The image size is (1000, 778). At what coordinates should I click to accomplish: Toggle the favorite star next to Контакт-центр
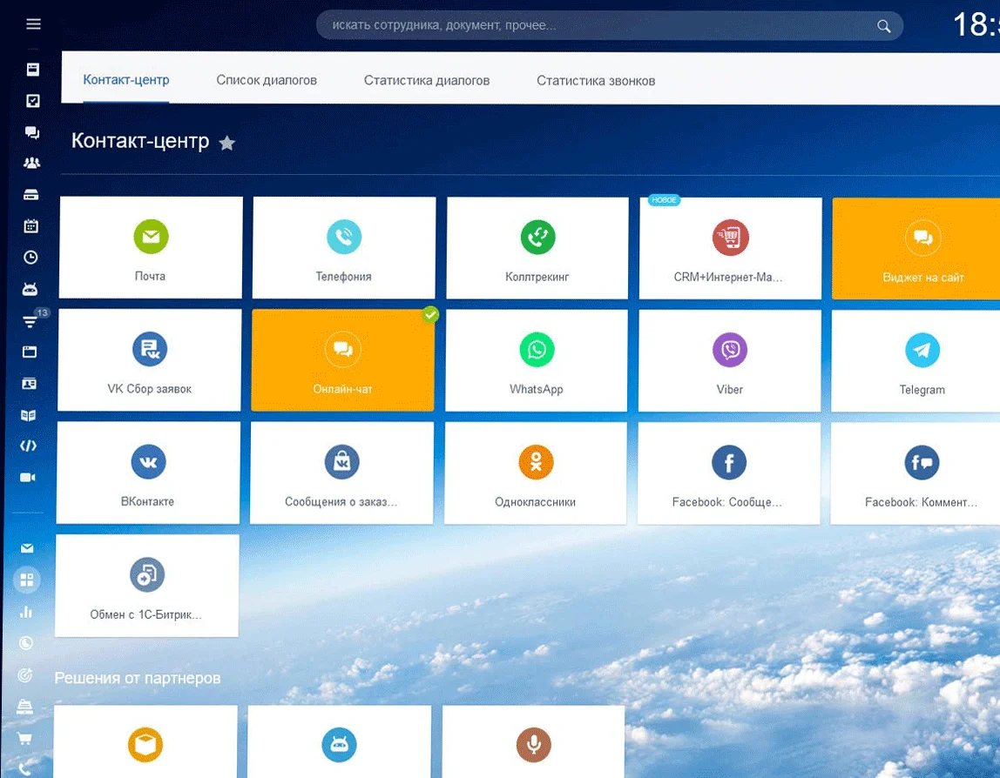pos(227,143)
